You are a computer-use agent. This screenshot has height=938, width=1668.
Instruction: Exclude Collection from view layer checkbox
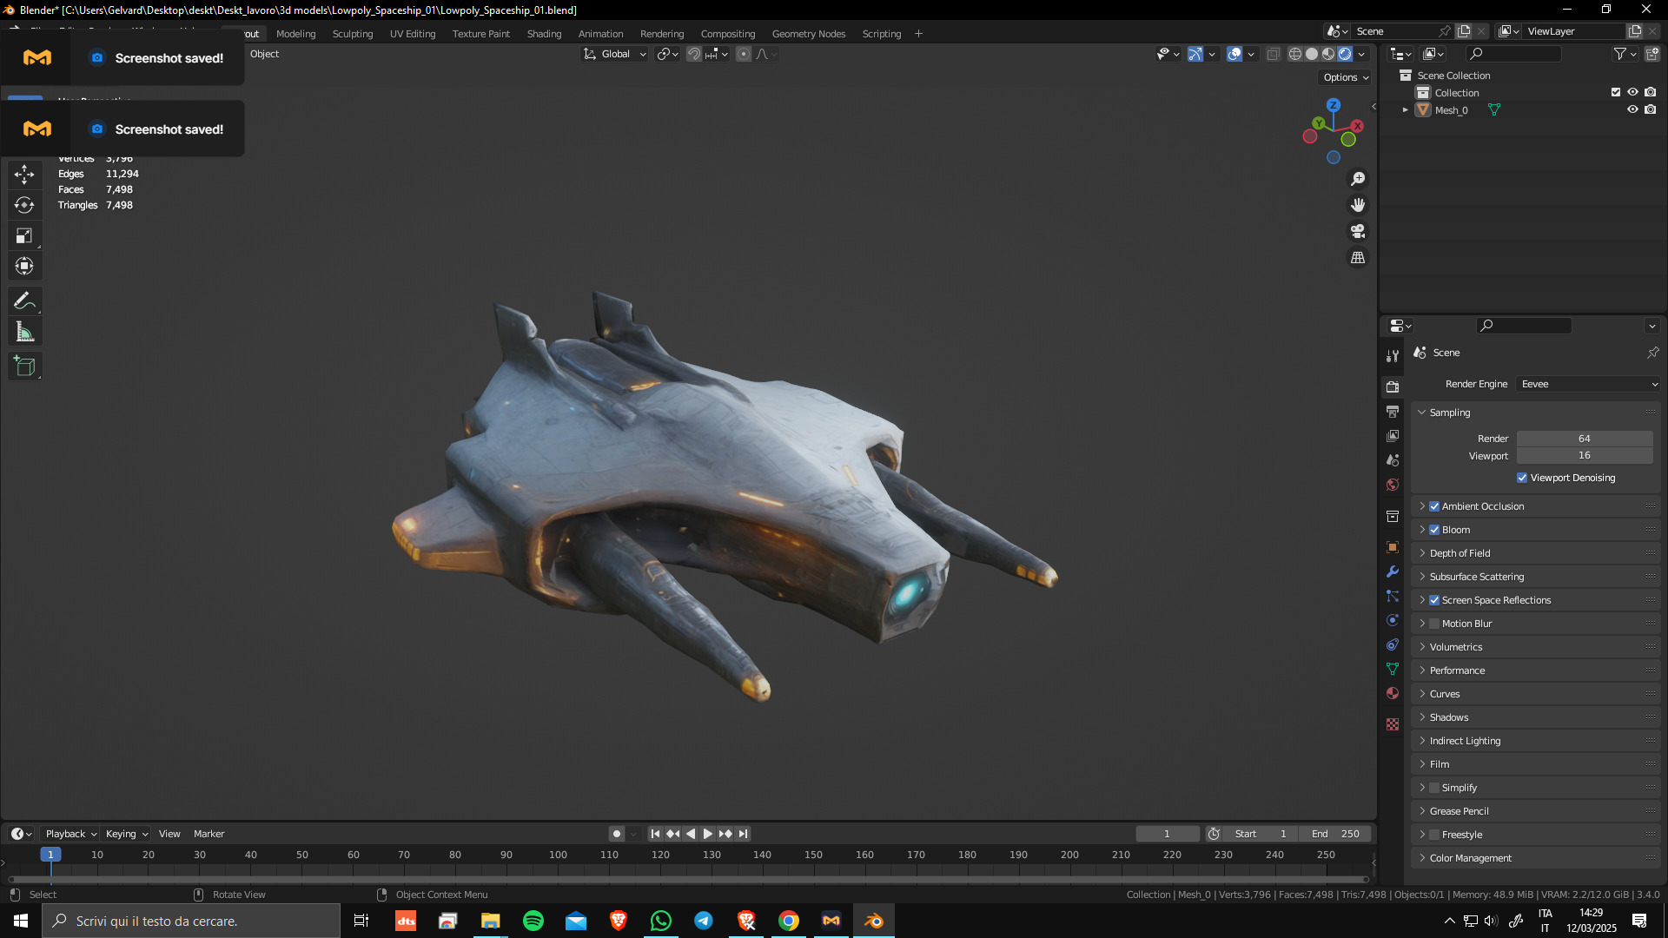[x=1616, y=92]
